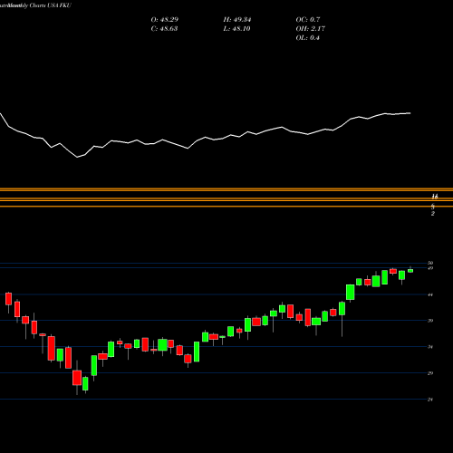Viewport: 453px width, 453px height.
Task: Click the close price value C: 48.63
Action: 164,29
